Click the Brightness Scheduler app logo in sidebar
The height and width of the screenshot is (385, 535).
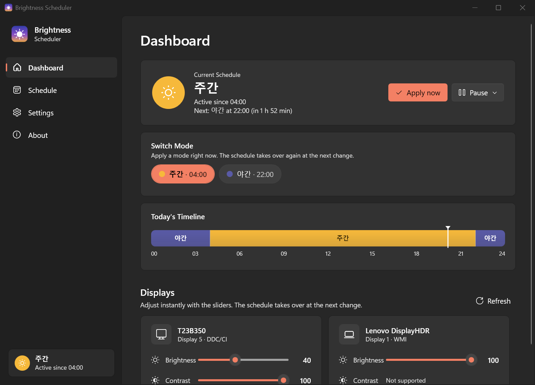(19, 34)
